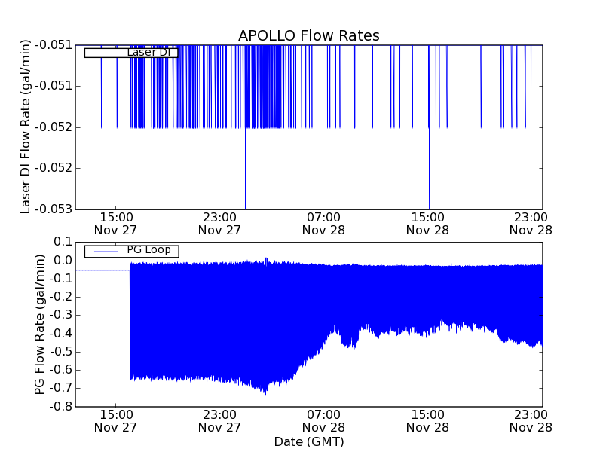Click the -0.8 tick on PG axis
Image resolution: width=603 pixels, height=452 pixels.
60,406
